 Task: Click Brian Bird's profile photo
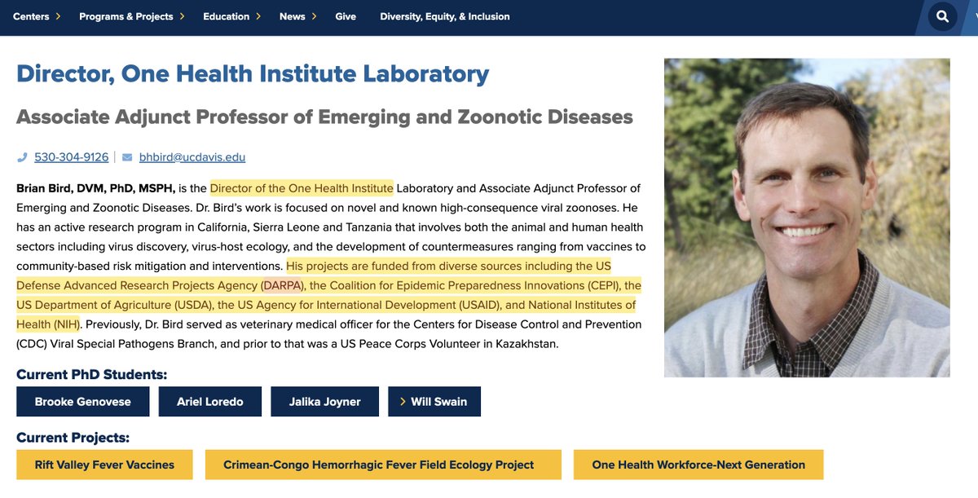point(807,218)
